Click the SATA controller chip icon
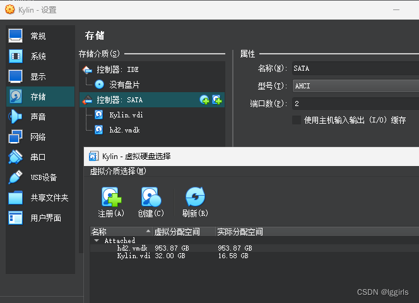The height and width of the screenshot is (303, 419). coord(87,100)
